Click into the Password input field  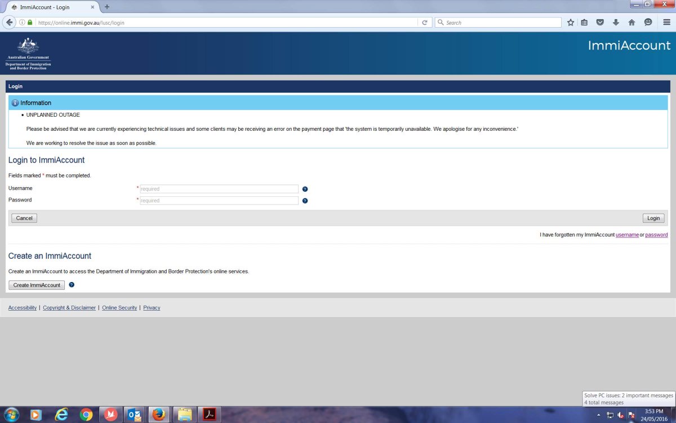[219, 201]
